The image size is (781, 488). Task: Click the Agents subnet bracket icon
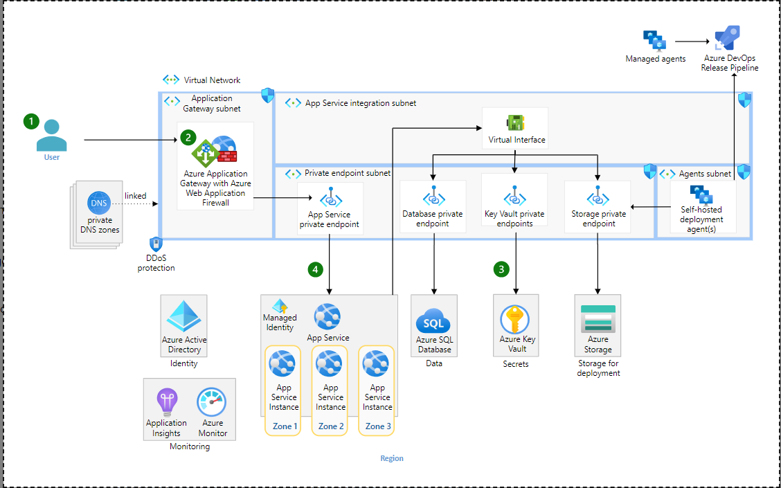pyautogui.click(x=667, y=174)
